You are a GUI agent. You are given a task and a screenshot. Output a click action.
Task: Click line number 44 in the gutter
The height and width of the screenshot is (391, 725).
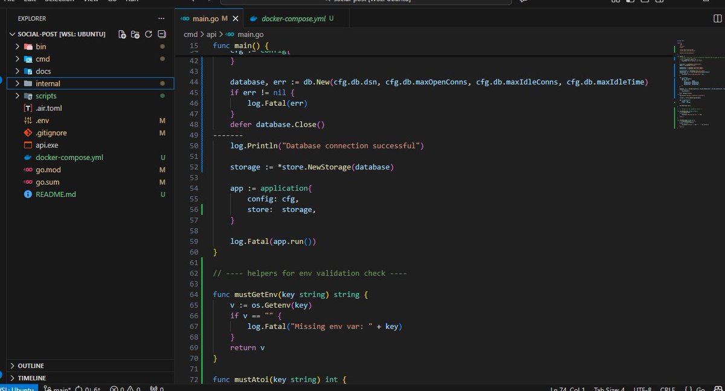click(193, 82)
